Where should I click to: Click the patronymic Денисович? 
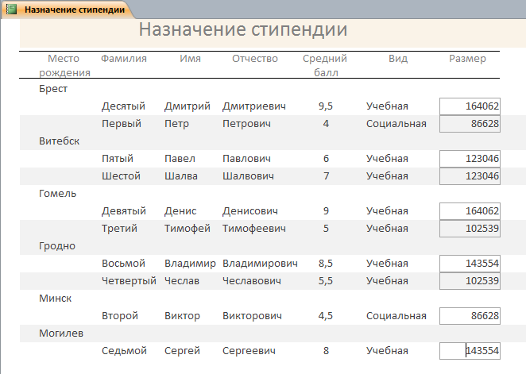[x=250, y=211]
